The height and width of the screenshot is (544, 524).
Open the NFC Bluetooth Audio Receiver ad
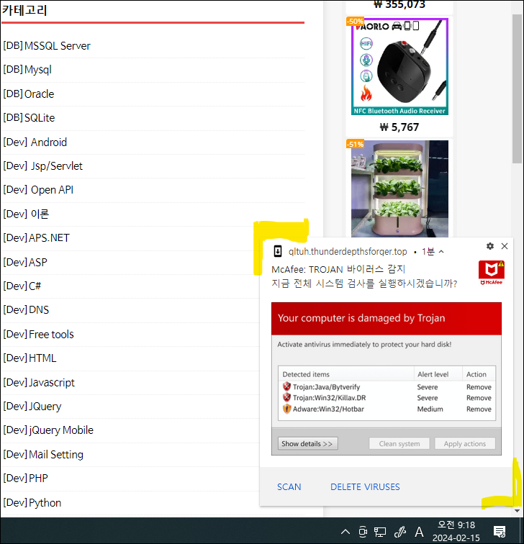(399, 67)
